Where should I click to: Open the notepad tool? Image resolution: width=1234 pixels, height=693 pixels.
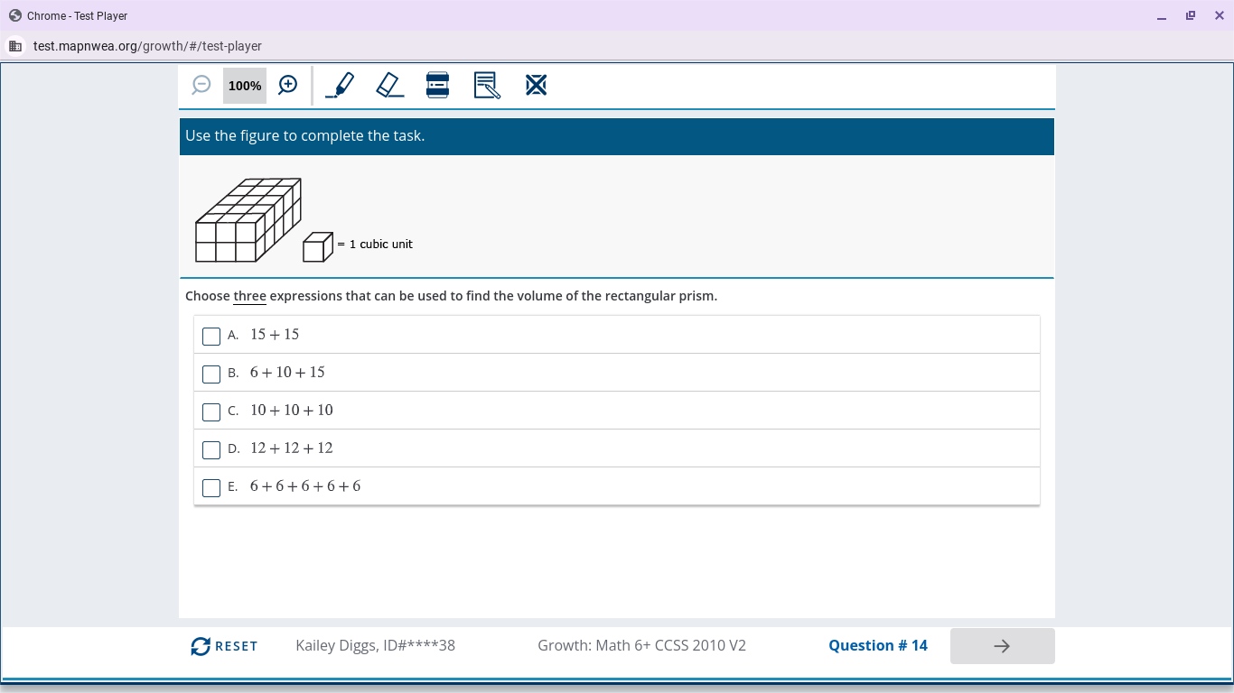(x=487, y=85)
